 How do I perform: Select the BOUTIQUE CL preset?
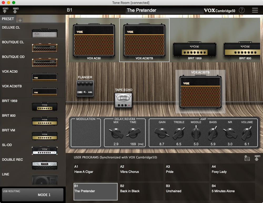(33, 46)
